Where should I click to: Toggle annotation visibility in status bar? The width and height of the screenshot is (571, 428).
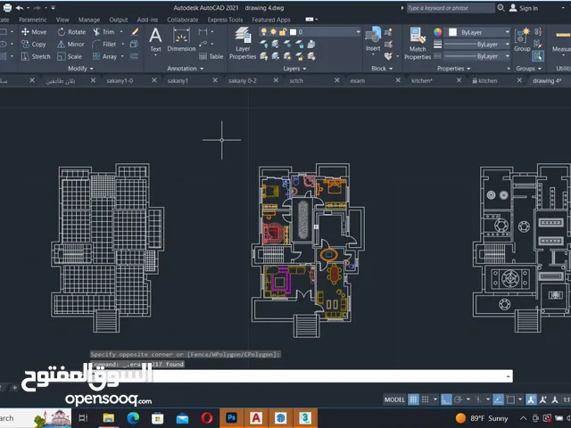pos(531,399)
